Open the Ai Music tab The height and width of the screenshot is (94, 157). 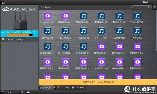(x=46, y=88)
